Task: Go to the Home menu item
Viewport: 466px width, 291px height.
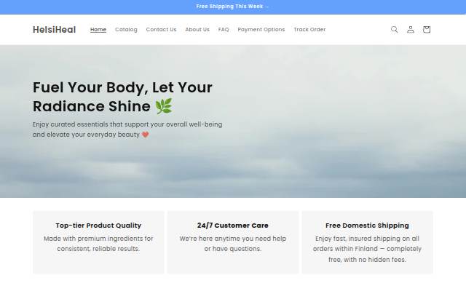Action: (98, 29)
